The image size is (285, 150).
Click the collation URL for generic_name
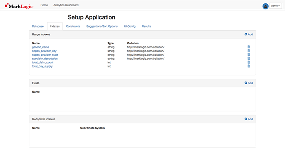(x=146, y=47)
